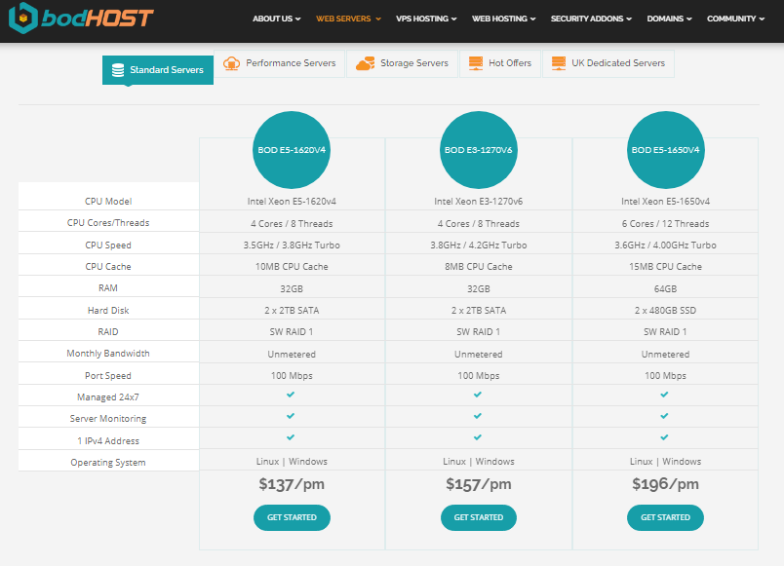Image resolution: width=784 pixels, height=566 pixels.
Task: Select the Standard Servers tab
Action: (x=158, y=70)
